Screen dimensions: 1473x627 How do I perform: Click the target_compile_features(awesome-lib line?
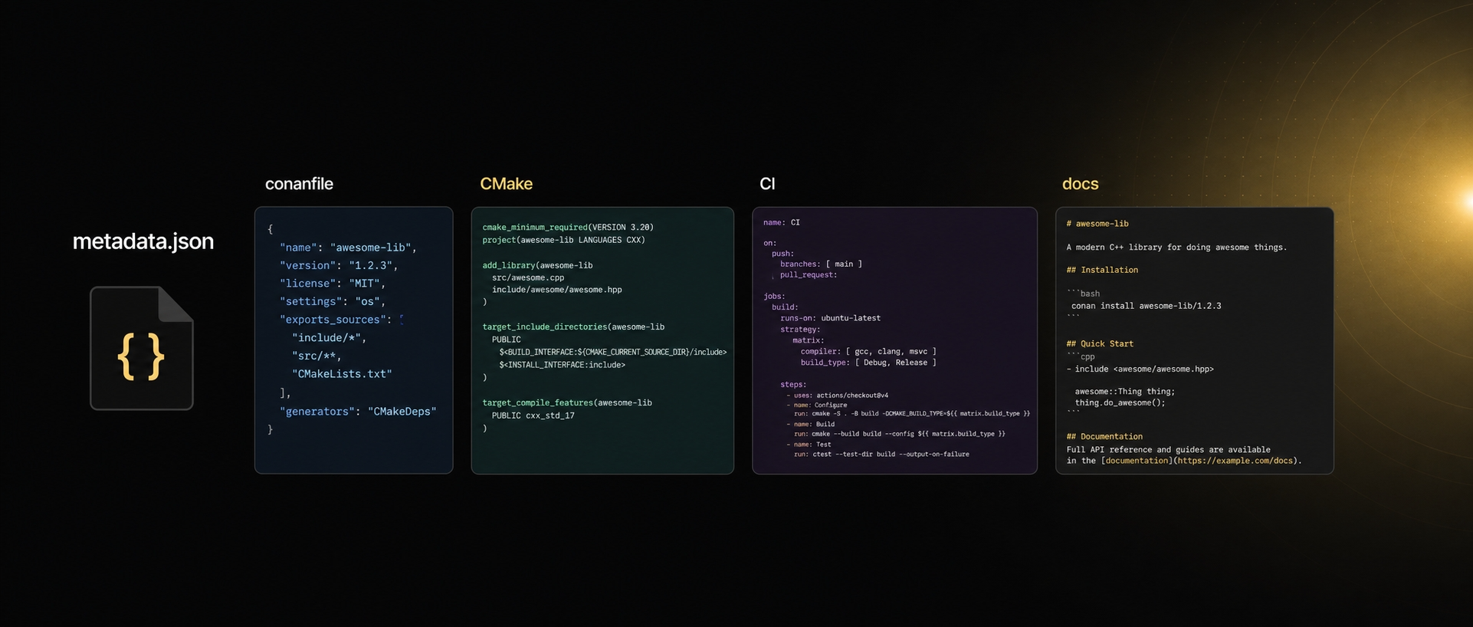click(x=567, y=402)
